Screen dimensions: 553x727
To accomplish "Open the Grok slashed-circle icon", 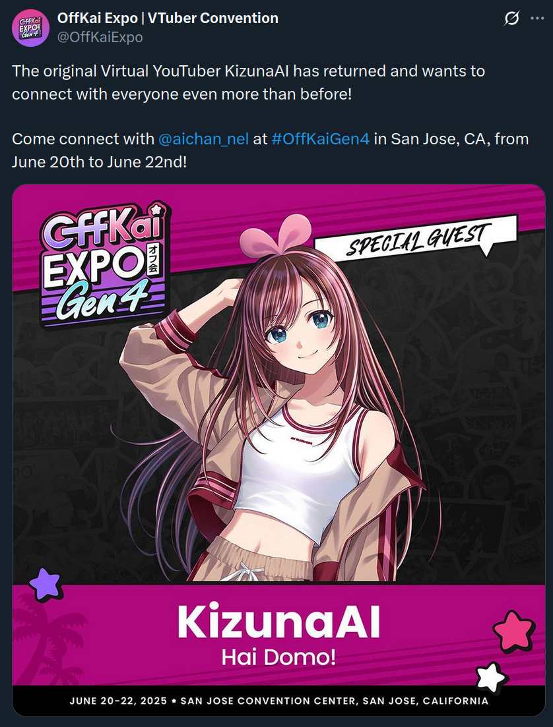I will (511, 19).
